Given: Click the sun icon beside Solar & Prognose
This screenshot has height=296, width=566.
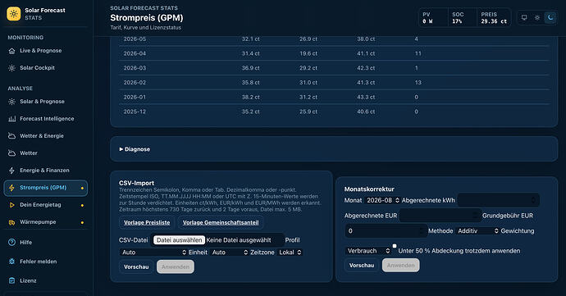Looking at the screenshot, I should click(12, 102).
